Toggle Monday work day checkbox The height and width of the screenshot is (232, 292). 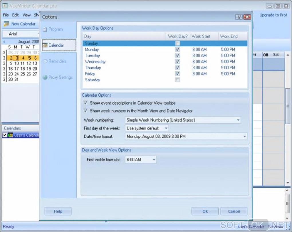[178, 49]
